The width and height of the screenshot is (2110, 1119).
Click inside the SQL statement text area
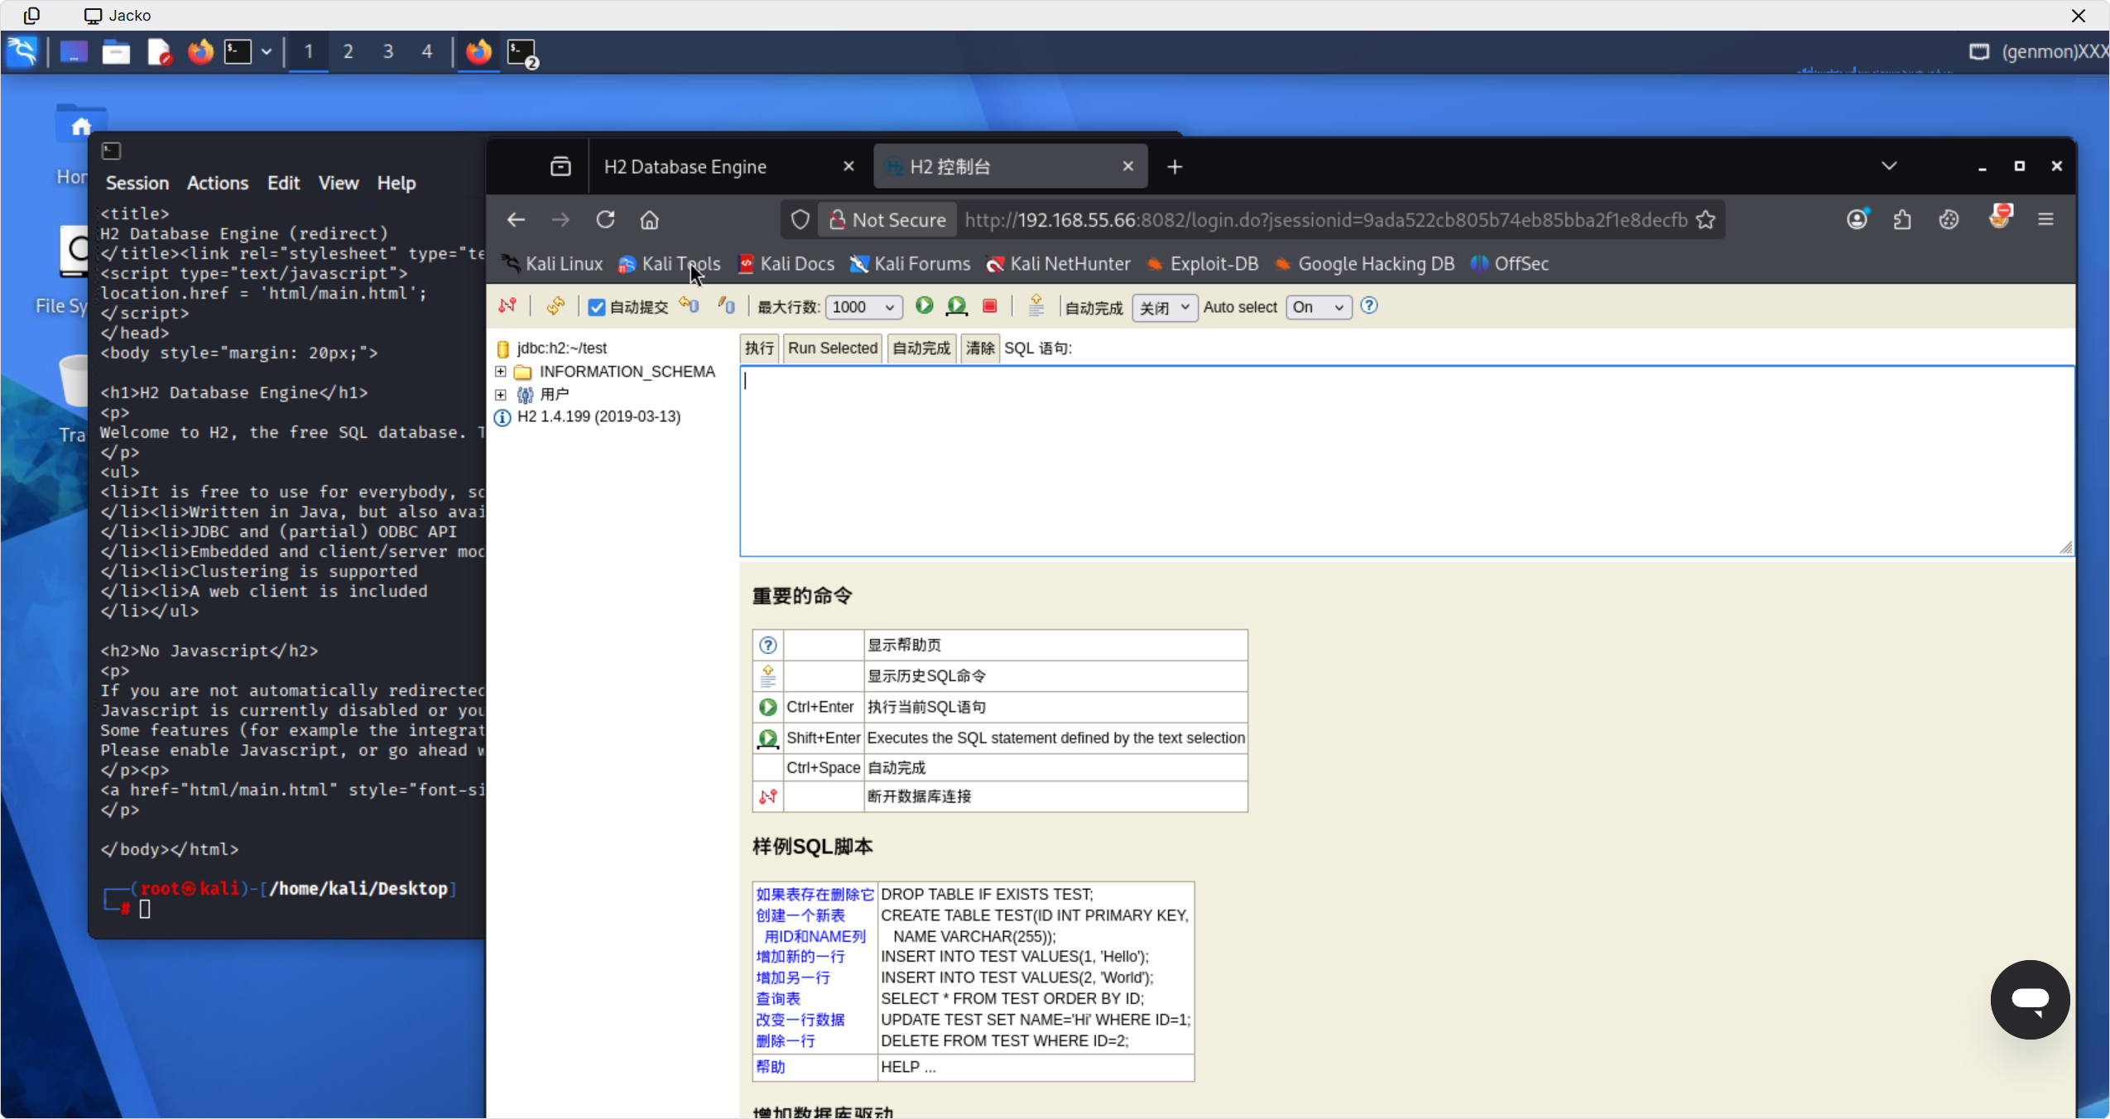pyautogui.click(x=1406, y=461)
